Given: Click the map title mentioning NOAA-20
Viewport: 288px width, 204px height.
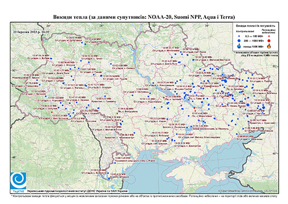Looking at the screenshot, I should pyautogui.click(x=144, y=17).
